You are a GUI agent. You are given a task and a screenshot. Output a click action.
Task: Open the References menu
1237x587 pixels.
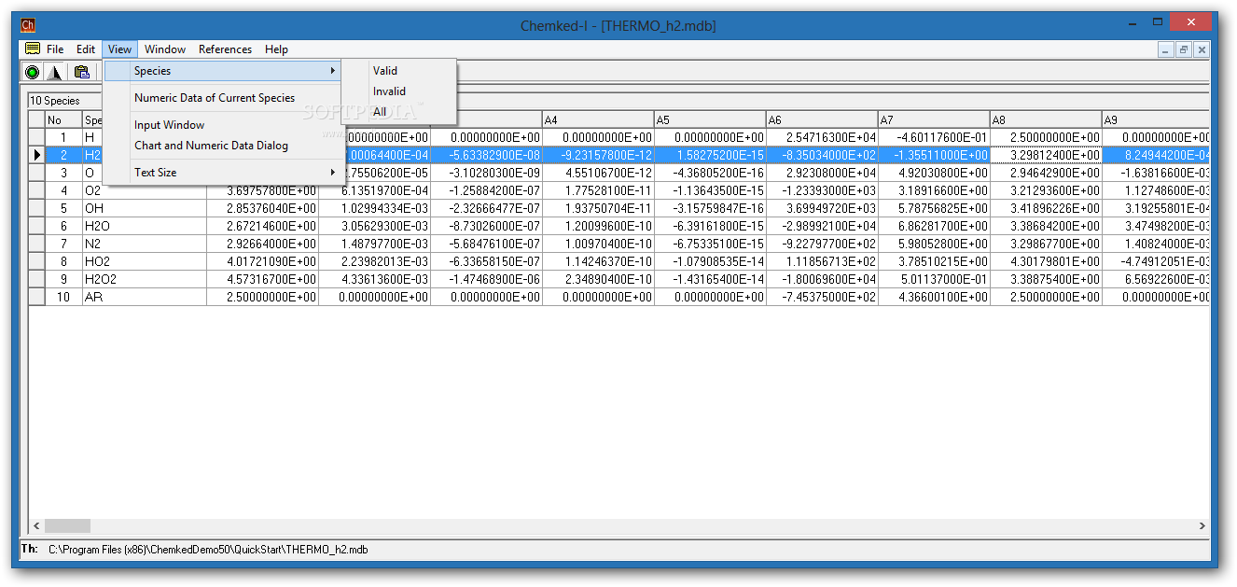pos(225,49)
